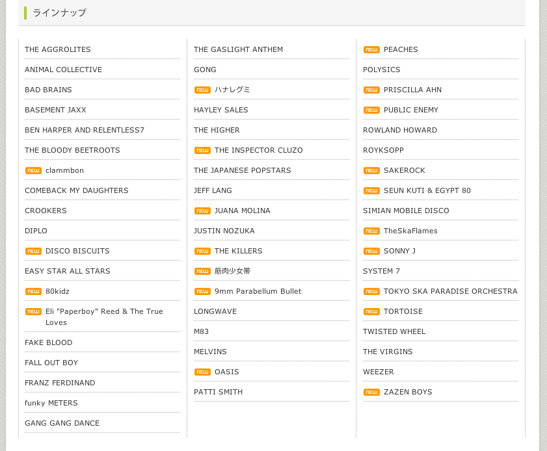Choose THE GASLIGHT ANTHEM
The width and height of the screenshot is (547, 451).
coord(238,49)
